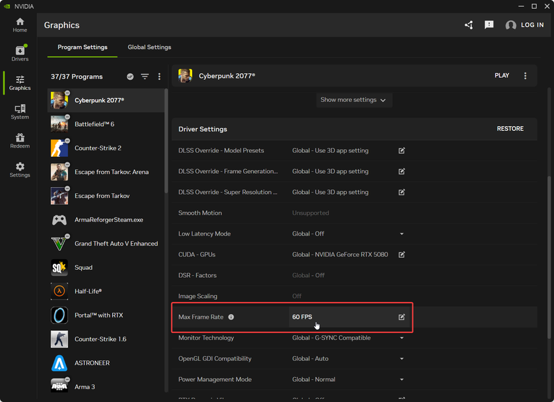
Task: Select Cyberpunk 2077 in programs list
Action: [105, 100]
